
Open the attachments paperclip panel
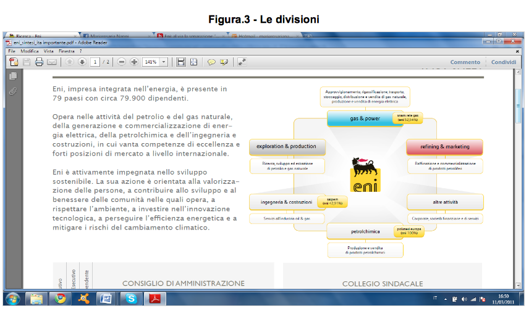coord(13,91)
